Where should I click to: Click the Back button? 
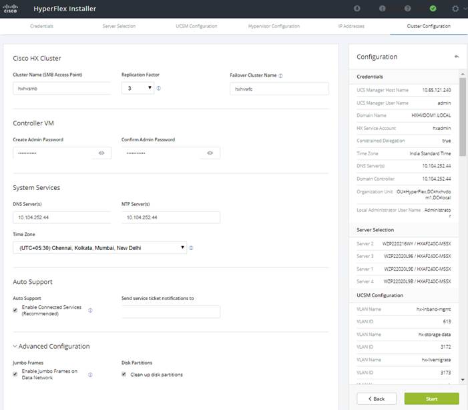pos(377,399)
